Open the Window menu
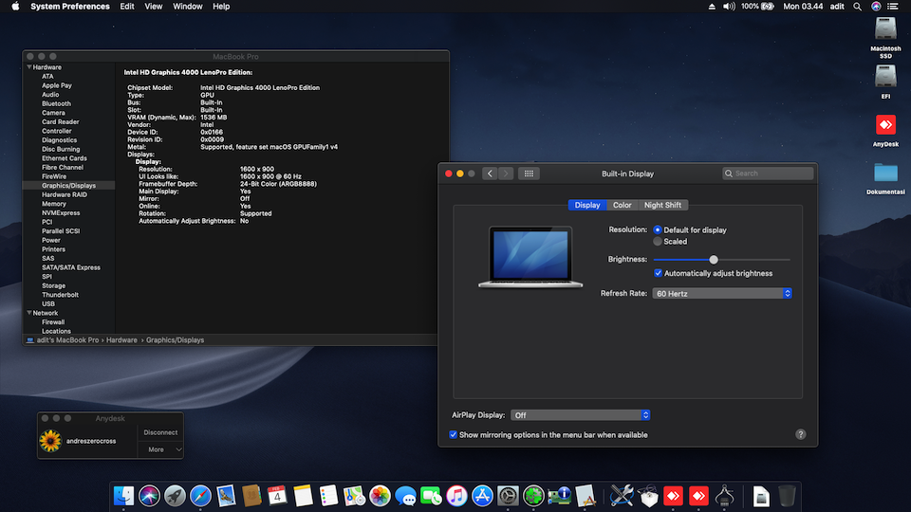The height and width of the screenshot is (512, 911). pos(187,7)
